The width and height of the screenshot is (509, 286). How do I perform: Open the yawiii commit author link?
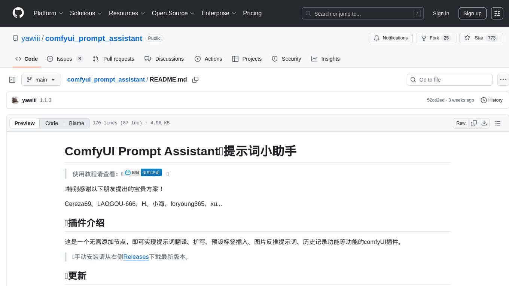tap(29, 100)
